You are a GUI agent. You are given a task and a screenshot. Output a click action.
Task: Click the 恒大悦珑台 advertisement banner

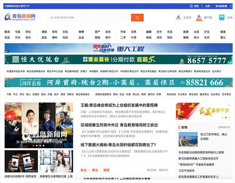[118, 59]
